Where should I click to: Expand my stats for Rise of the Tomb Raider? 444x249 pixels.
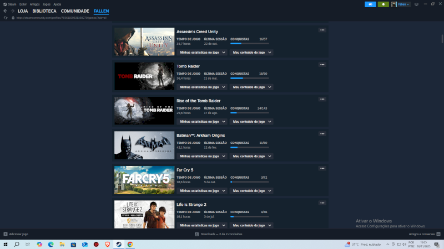pyautogui.click(x=202, y=122)
